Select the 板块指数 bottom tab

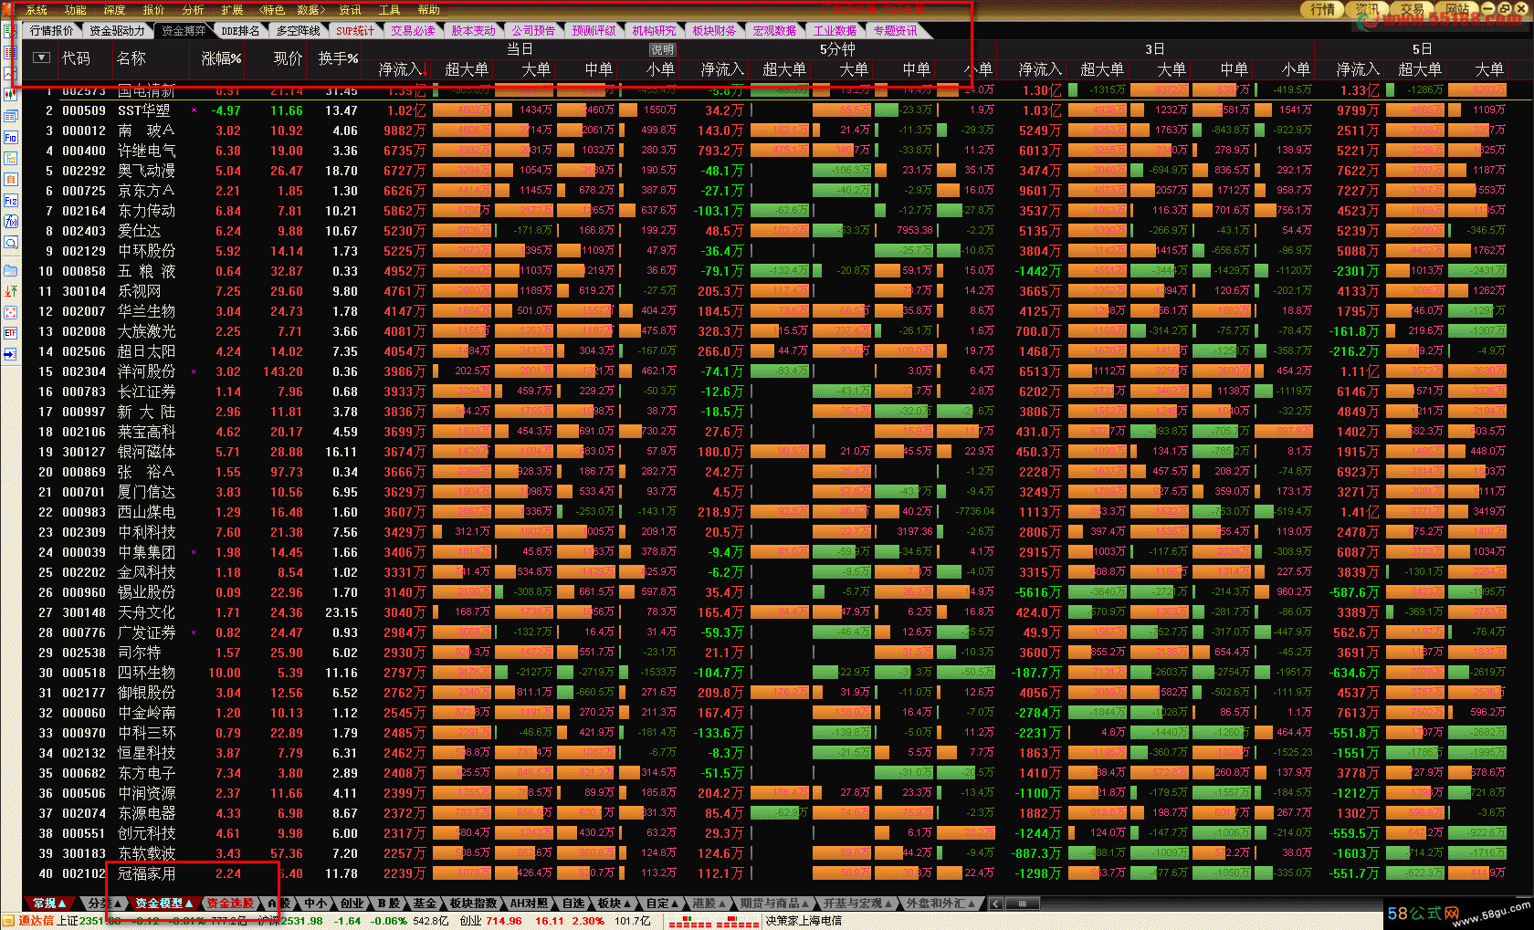[x=473, y=904]
